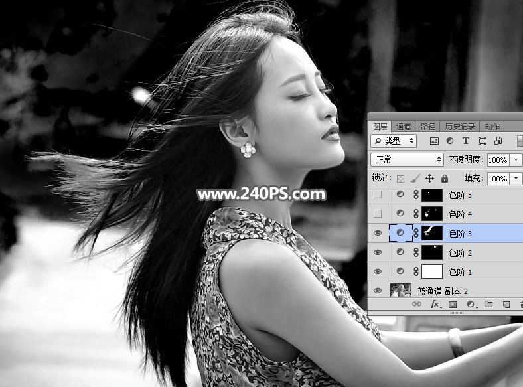Filter layers by shape layer icon
523x387 pixels.
point(482,141)
